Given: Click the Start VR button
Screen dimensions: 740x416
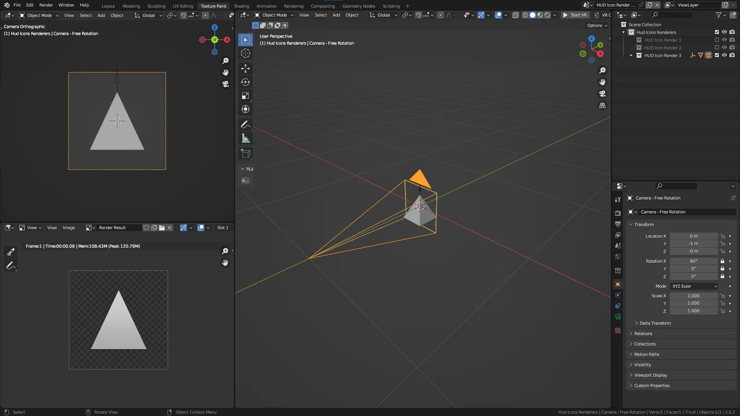Looking at the screenshot, I should pos(574,15).
